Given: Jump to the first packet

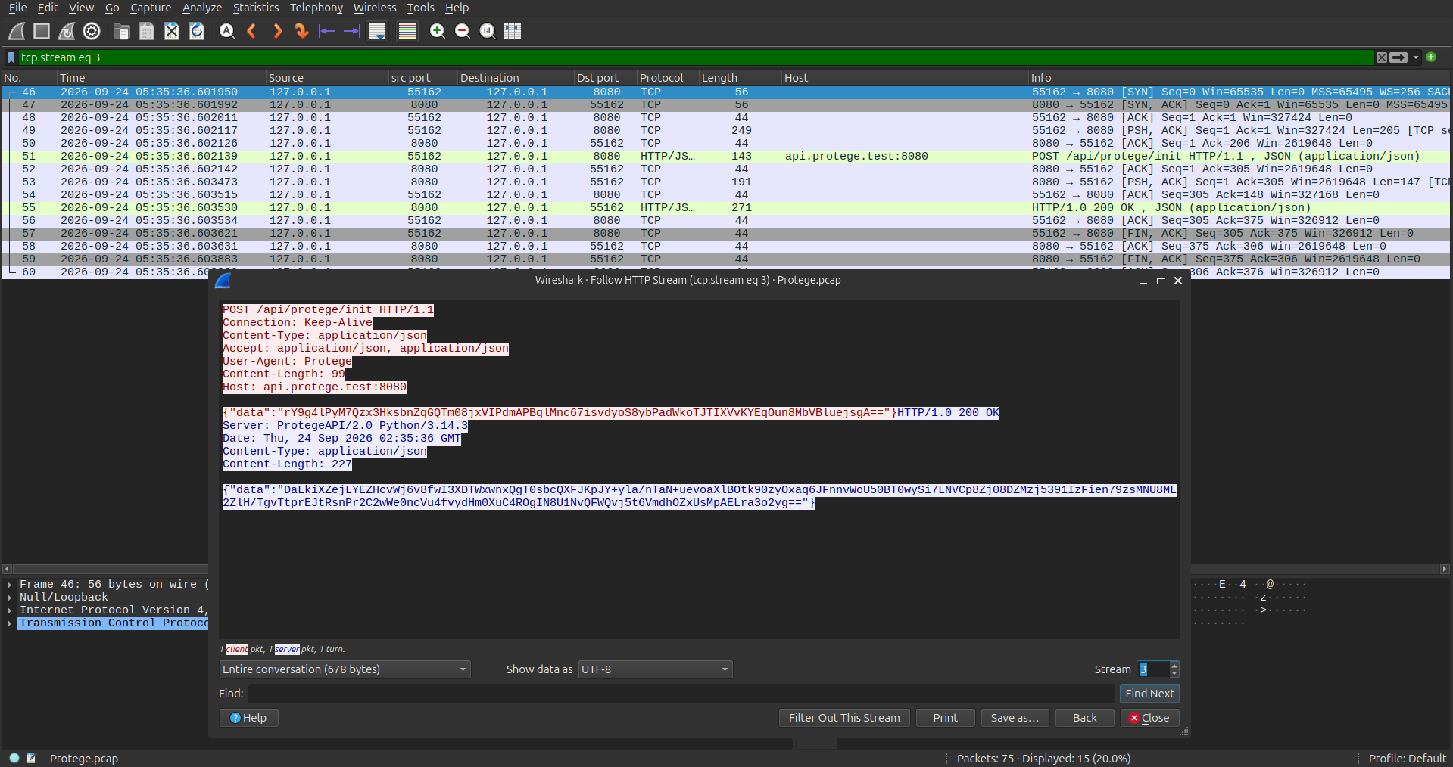Looking at the screenshot, I should 326,31.
